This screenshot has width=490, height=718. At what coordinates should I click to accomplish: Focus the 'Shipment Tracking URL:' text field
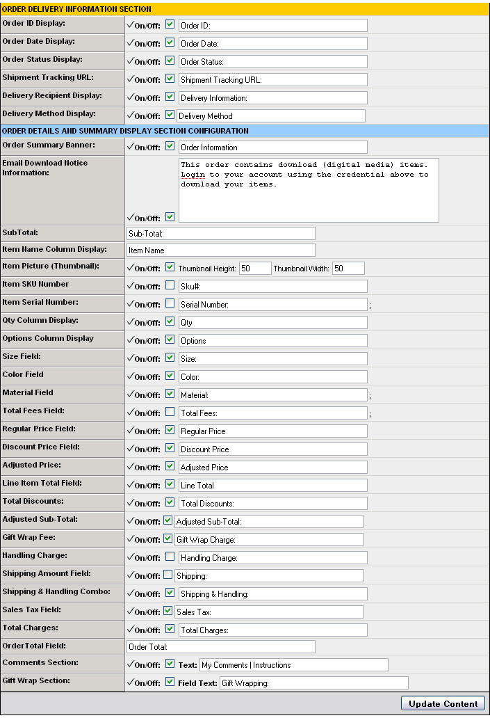click(272, 80)
